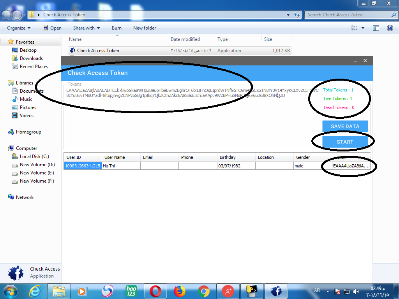
Task: Click the User ID column header
Action: (x=83, y=157)
